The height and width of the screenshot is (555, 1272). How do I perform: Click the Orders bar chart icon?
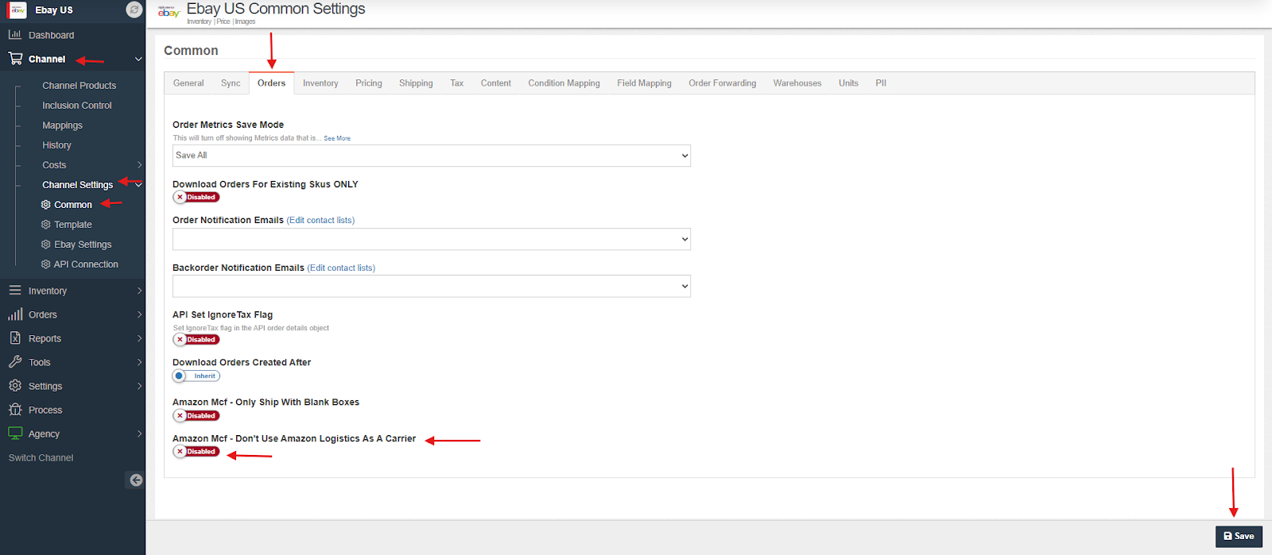pyautogui.click(x=15, y=314)
